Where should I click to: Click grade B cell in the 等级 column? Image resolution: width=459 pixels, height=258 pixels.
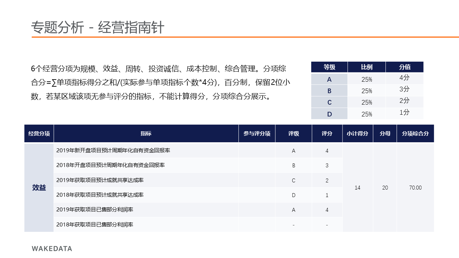point(329,91)
